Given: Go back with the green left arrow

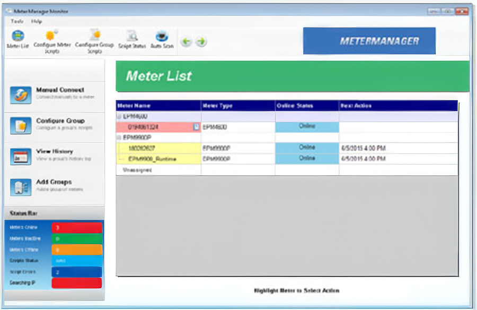Looking at the screenshot, I should [187, 41].
